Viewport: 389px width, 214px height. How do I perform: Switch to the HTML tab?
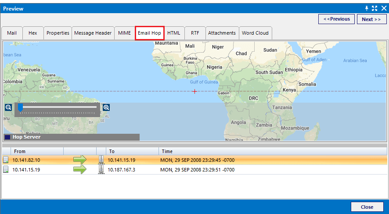174,33
